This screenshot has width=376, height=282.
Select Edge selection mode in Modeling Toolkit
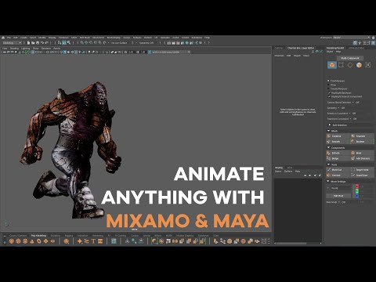point(350,65)
